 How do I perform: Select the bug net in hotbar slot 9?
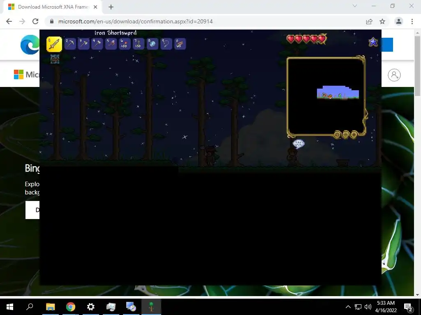pos(166,43)
